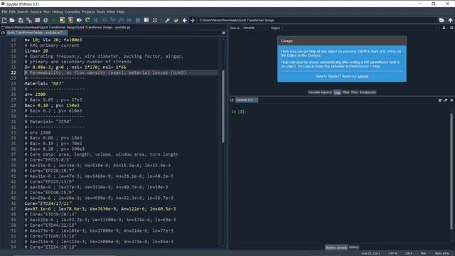Open the Spyder tutorial link

click(x=363, y=76)
